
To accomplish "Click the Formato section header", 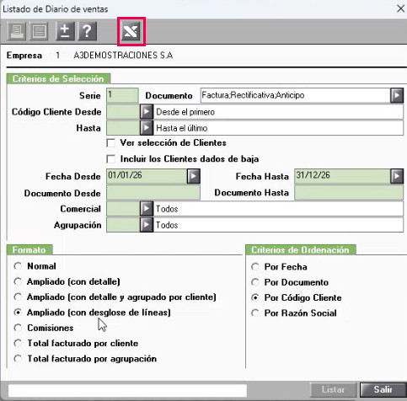I will pos(29,249).
